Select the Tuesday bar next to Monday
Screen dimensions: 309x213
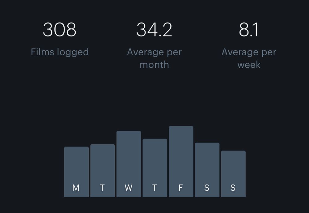[103, 171]
